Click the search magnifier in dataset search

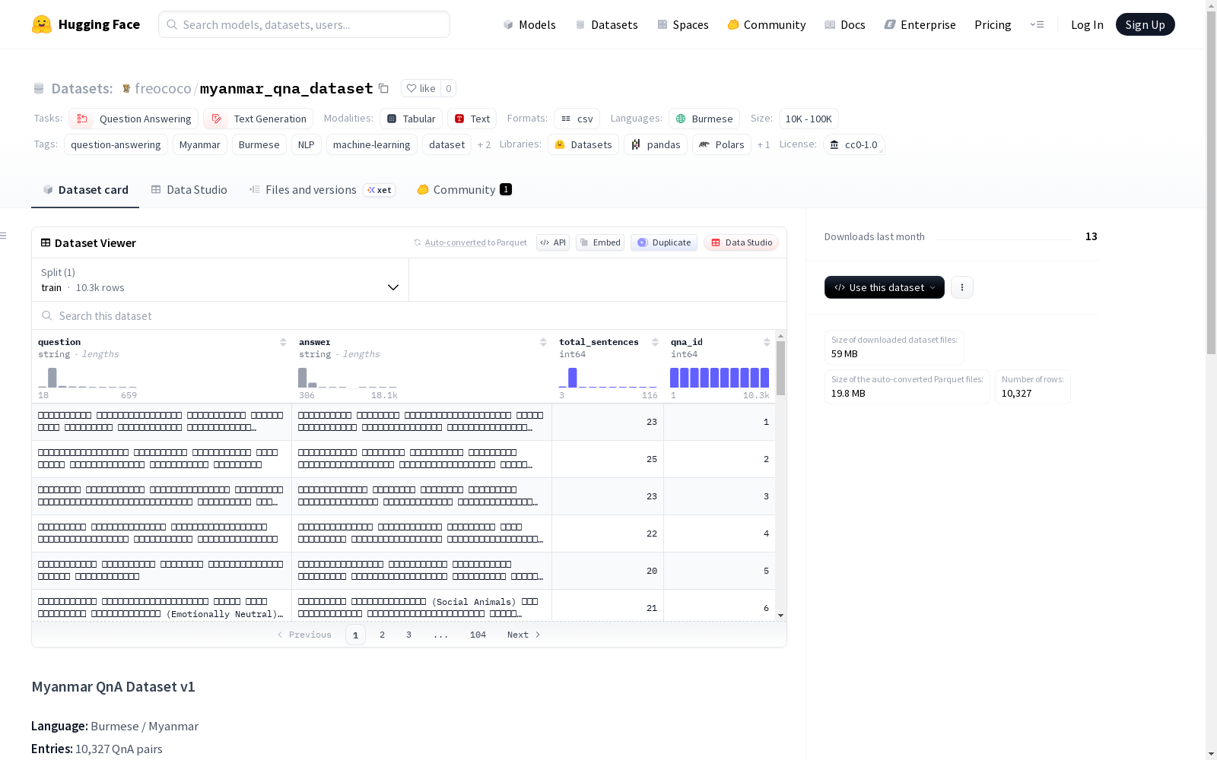point(47,315)
